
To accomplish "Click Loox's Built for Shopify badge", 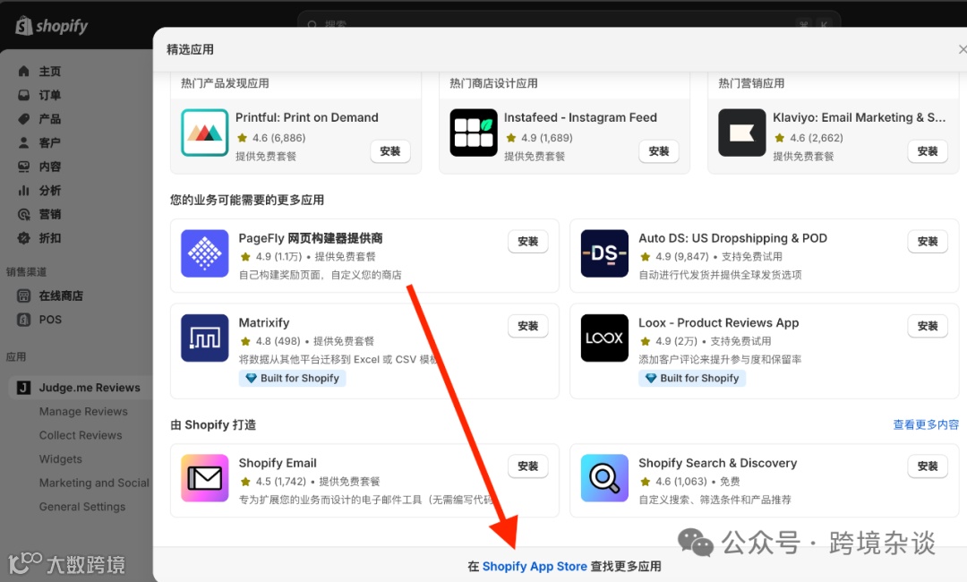I will [x=692, y=378].
